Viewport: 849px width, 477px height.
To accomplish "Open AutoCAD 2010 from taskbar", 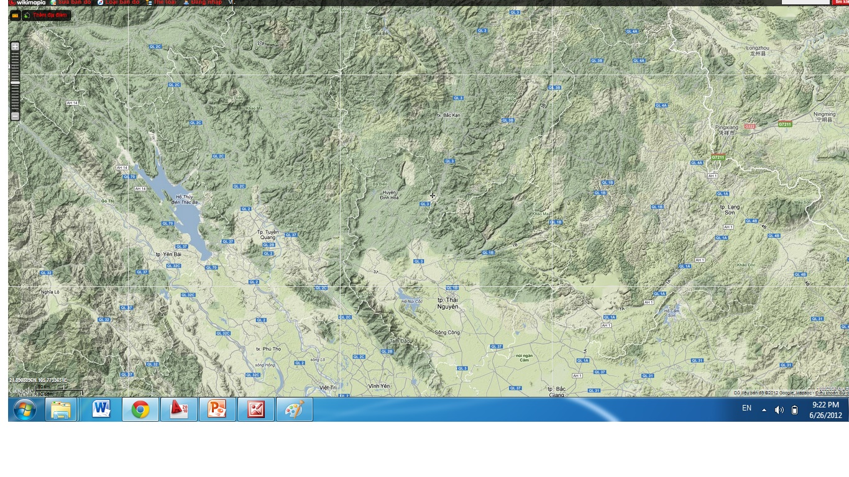I will pyautogui.click(x=179, y=410).
